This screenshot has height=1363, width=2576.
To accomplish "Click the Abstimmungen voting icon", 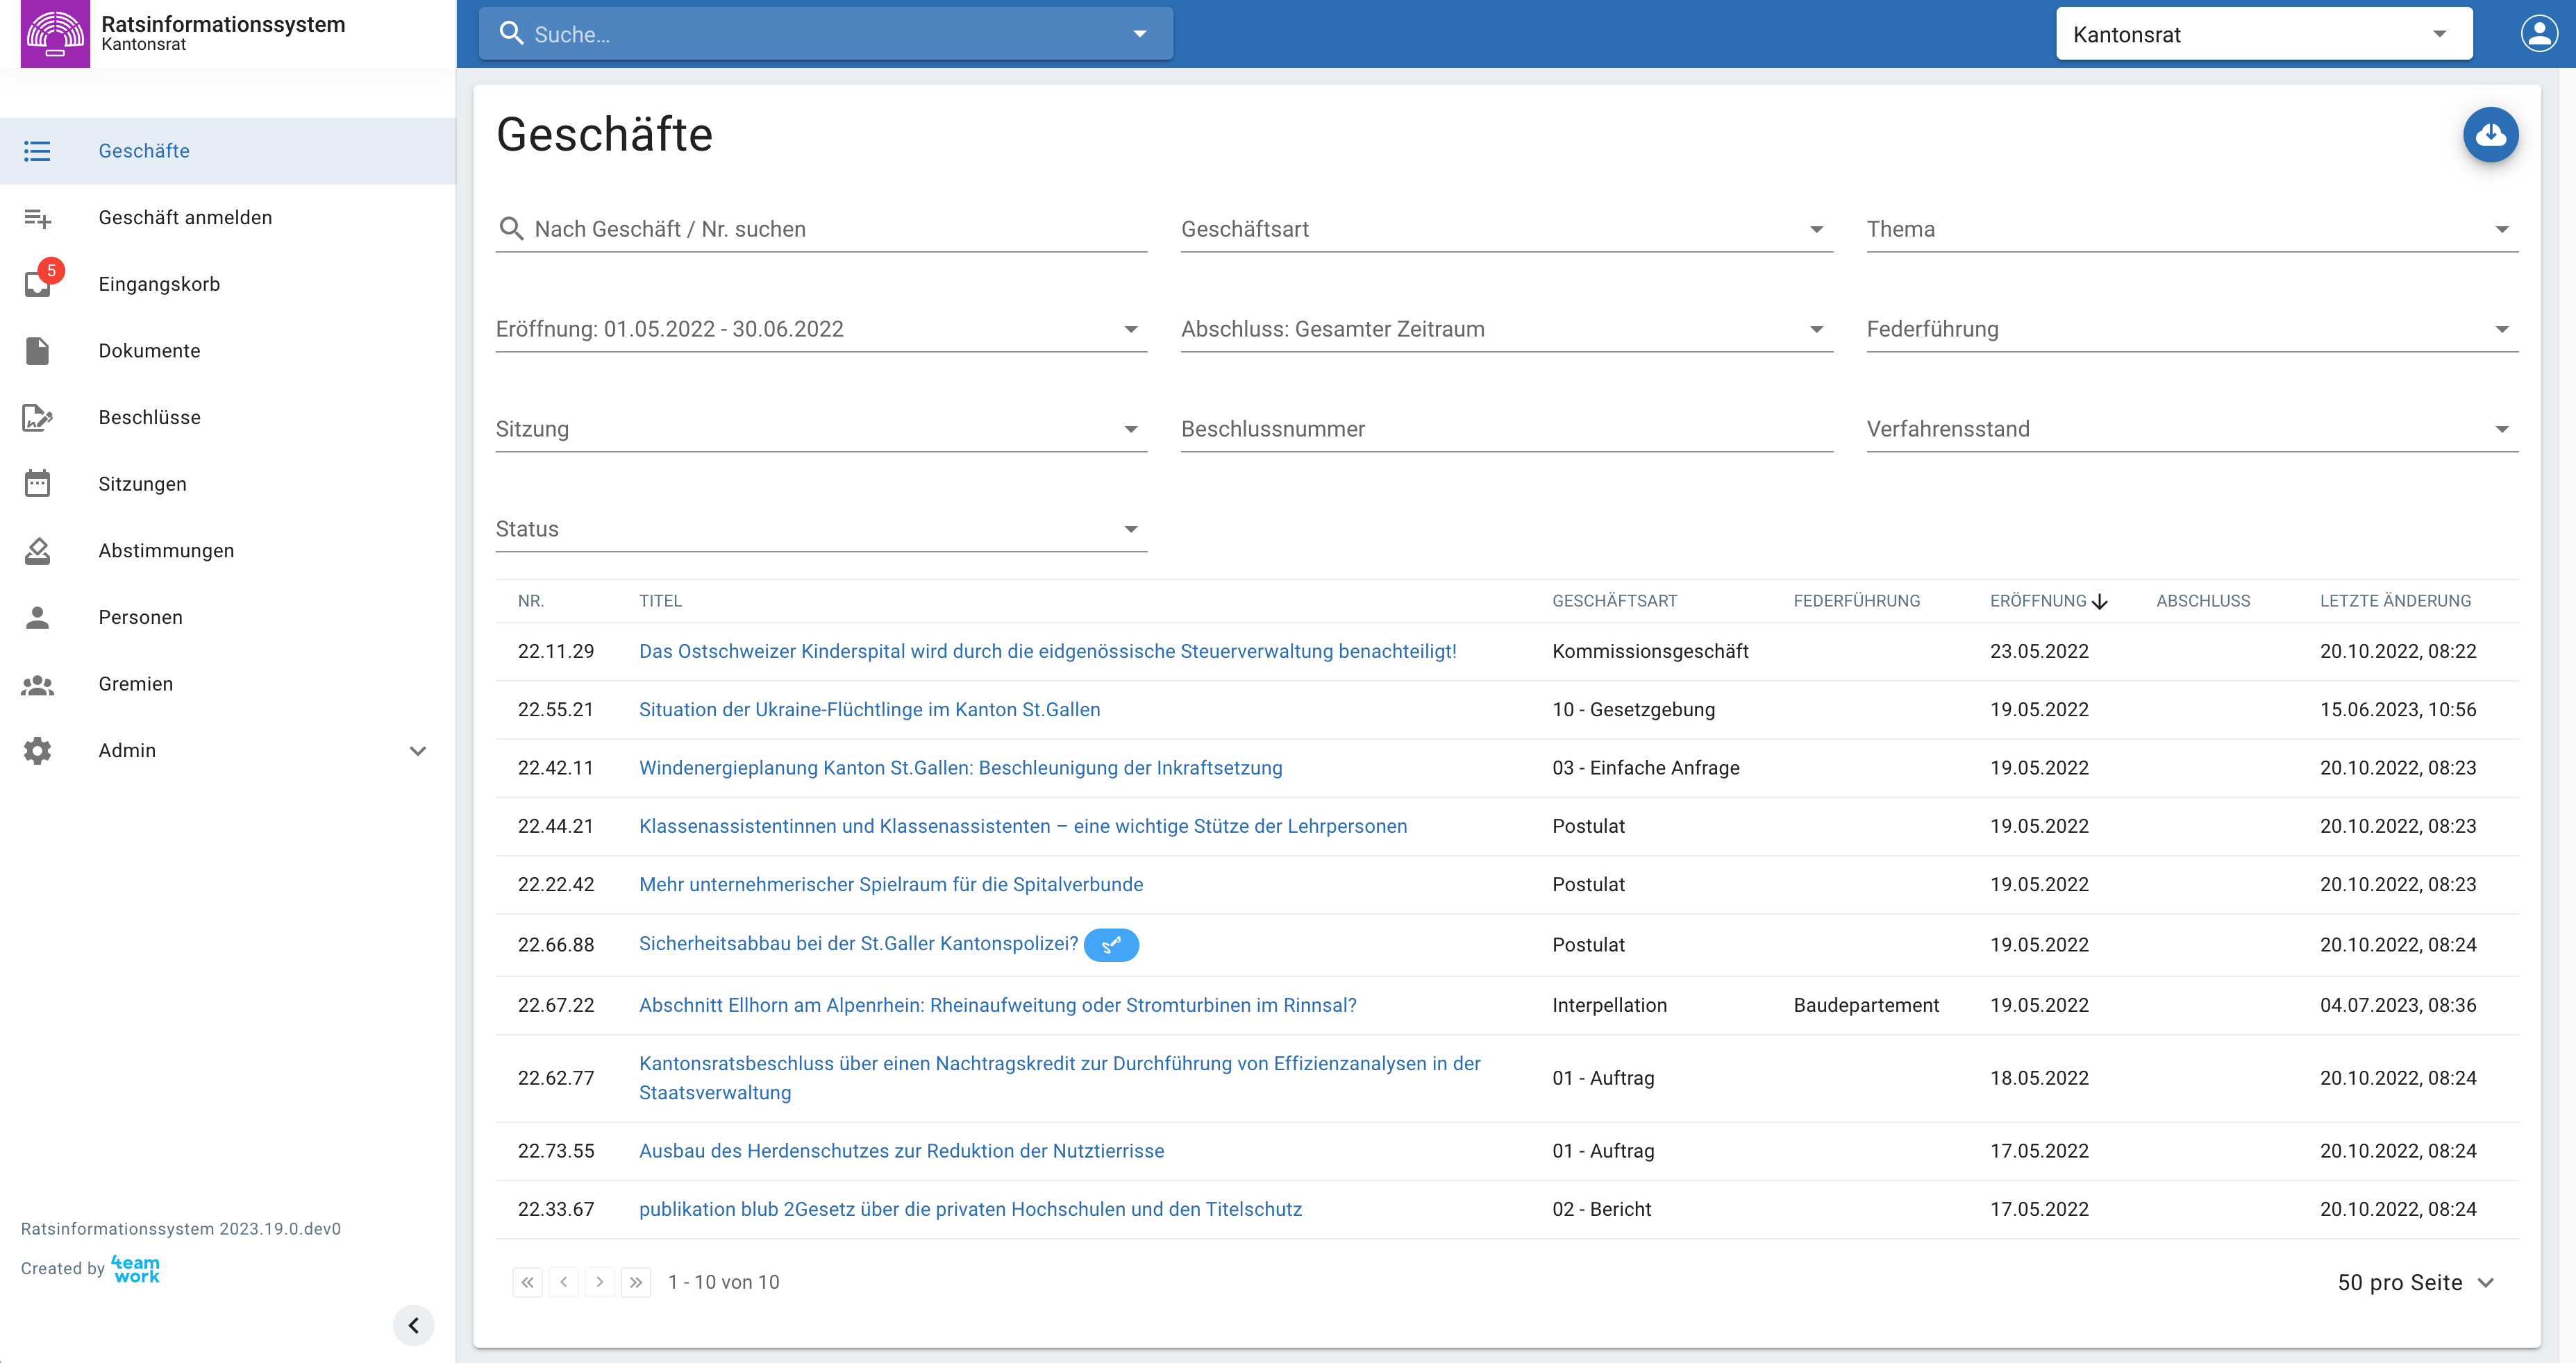I will (x=38, y=550).
